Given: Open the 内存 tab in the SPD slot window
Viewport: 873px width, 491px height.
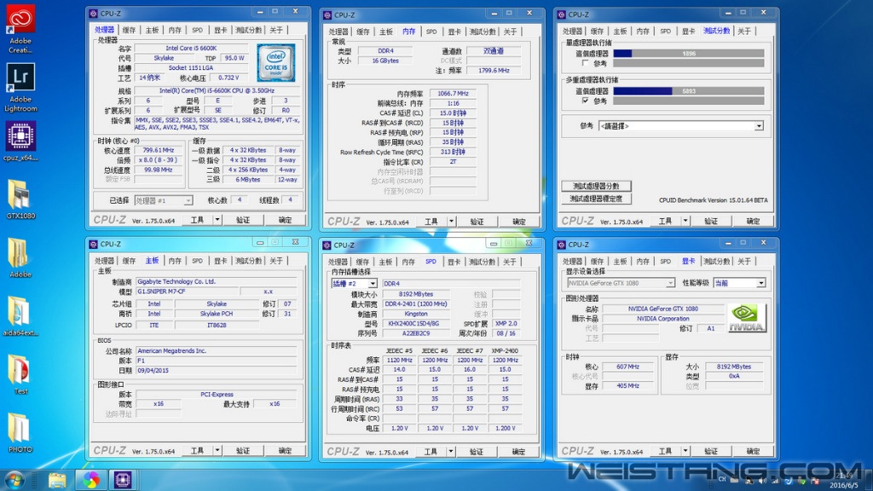Looking at the screenshot, I should pos(408,262).
